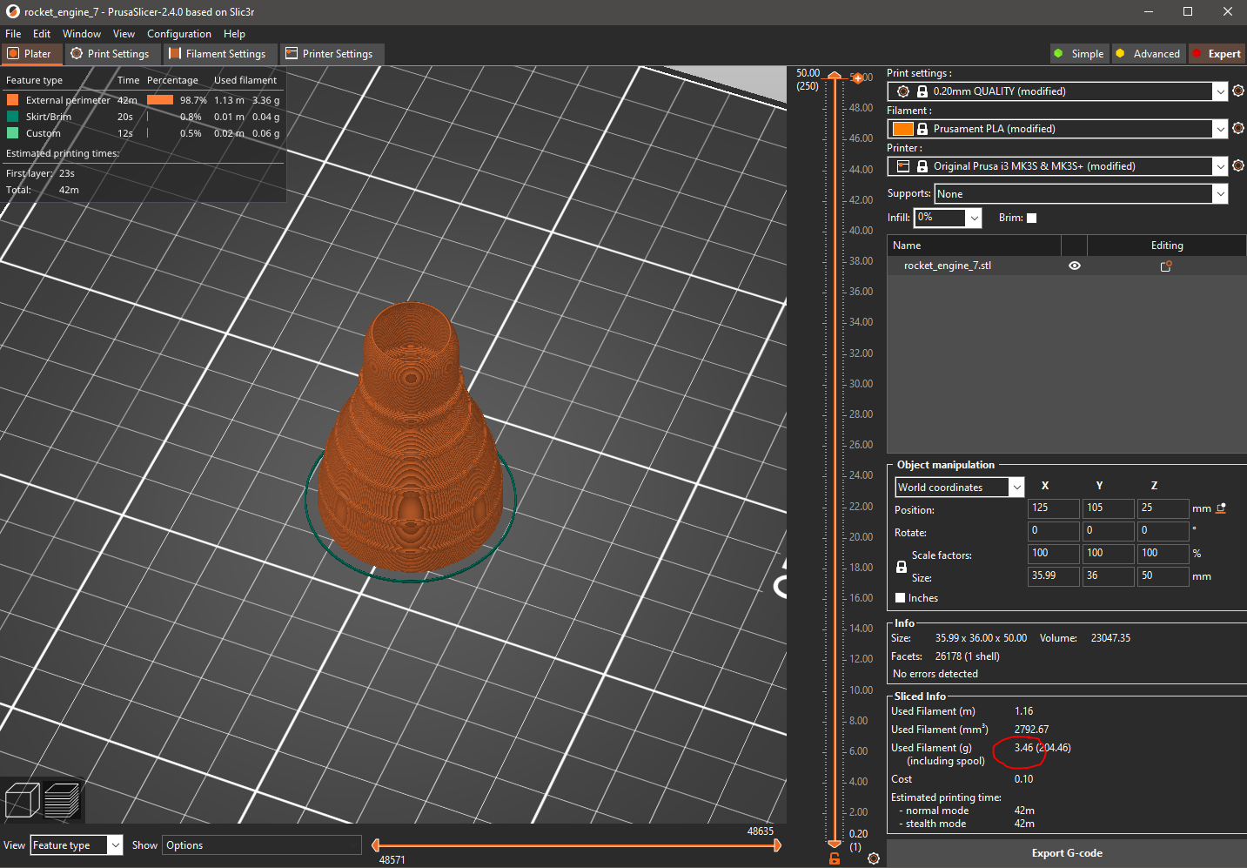The height and width of the screenshot is (868, 1247).
Task: Click the drop-to-bed icon next to Position
Action: coord(1221,508)
